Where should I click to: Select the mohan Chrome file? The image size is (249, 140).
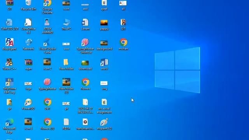pyautogui.click(x=123, y=44)
